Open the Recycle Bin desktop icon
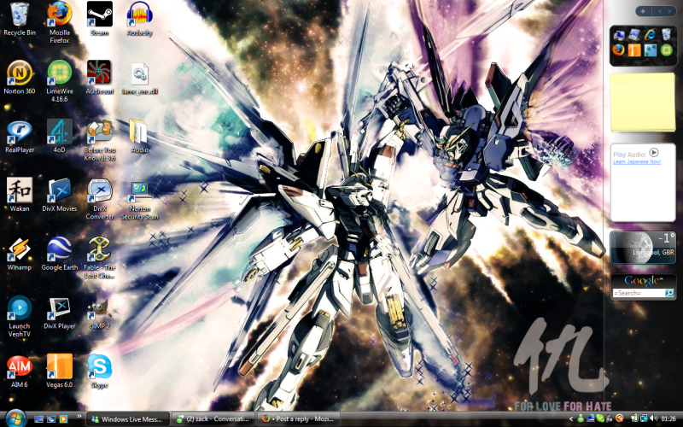The height and width of the screenshot is (427, 683). [x=19, y=20]
